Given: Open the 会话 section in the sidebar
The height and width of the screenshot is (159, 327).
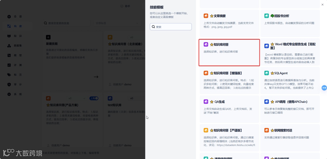Looking at the screenshot, I should click(15, 16).
